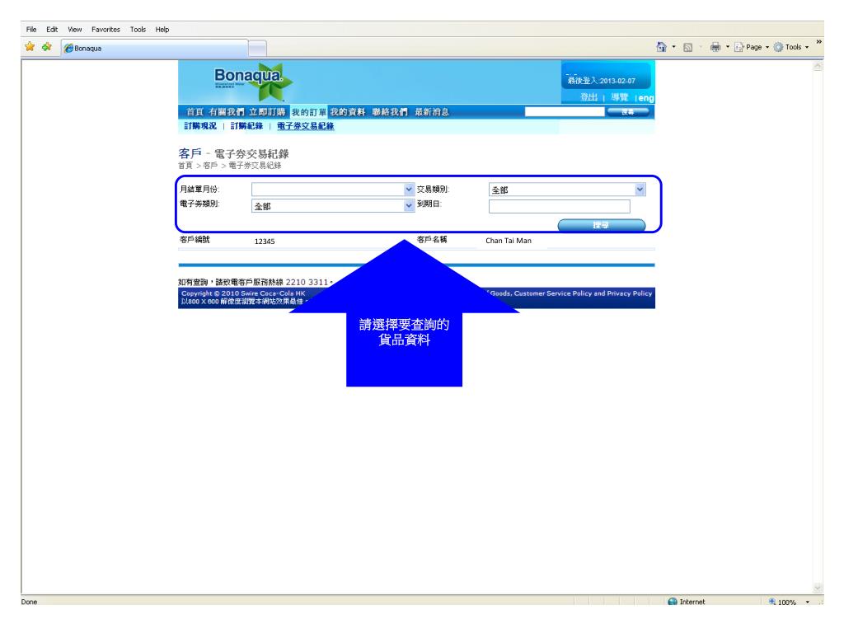The image size is (844, 633).
Task: Open the browser Tools menu
Action: [x=138, y=30]
